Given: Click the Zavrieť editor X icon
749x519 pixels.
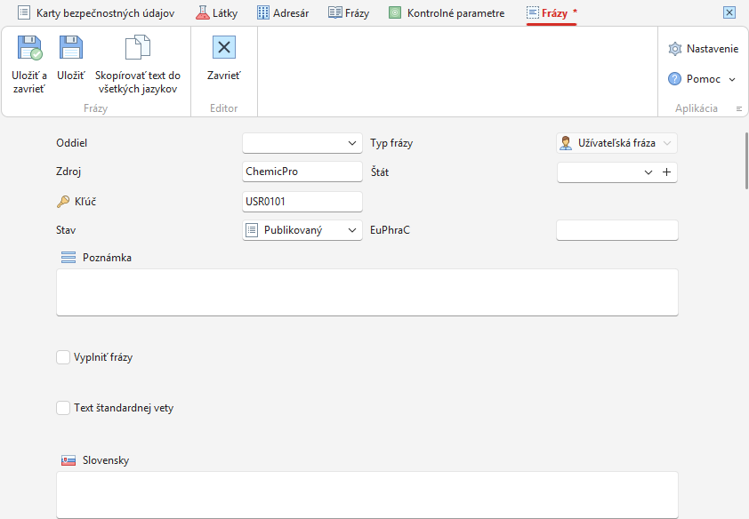Looking at the screenshot, I should point(224,47).
